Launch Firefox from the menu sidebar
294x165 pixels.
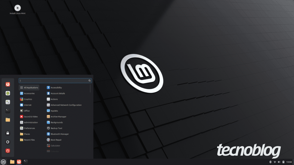coord(8,84)
